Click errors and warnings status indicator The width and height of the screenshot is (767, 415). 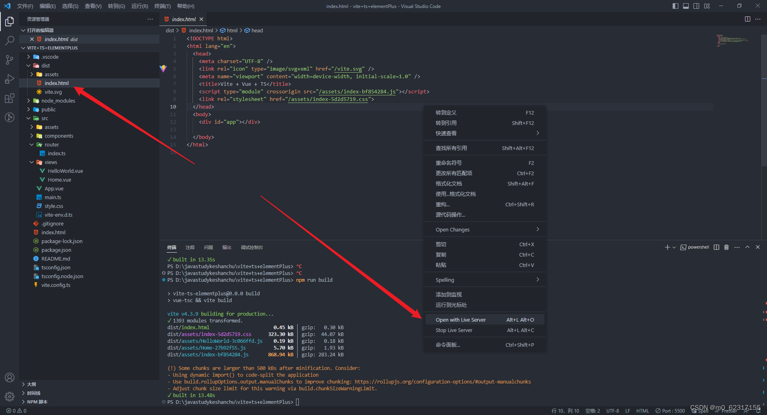[16, 411]
